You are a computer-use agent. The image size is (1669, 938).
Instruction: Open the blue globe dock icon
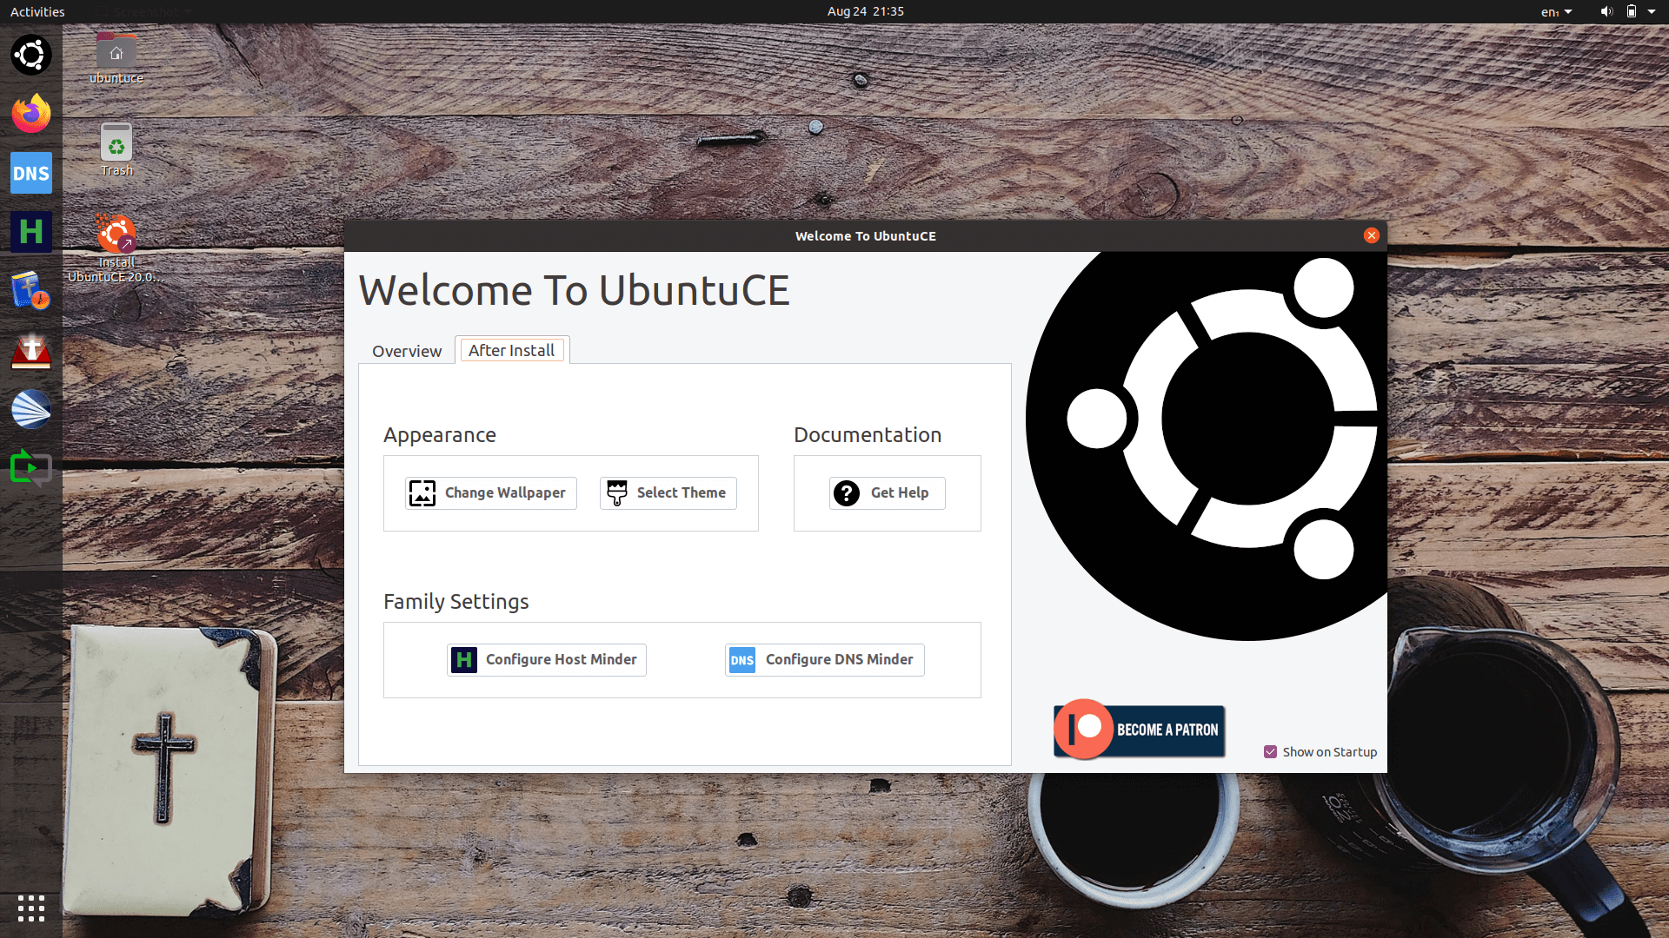click(x=31, y=409)
